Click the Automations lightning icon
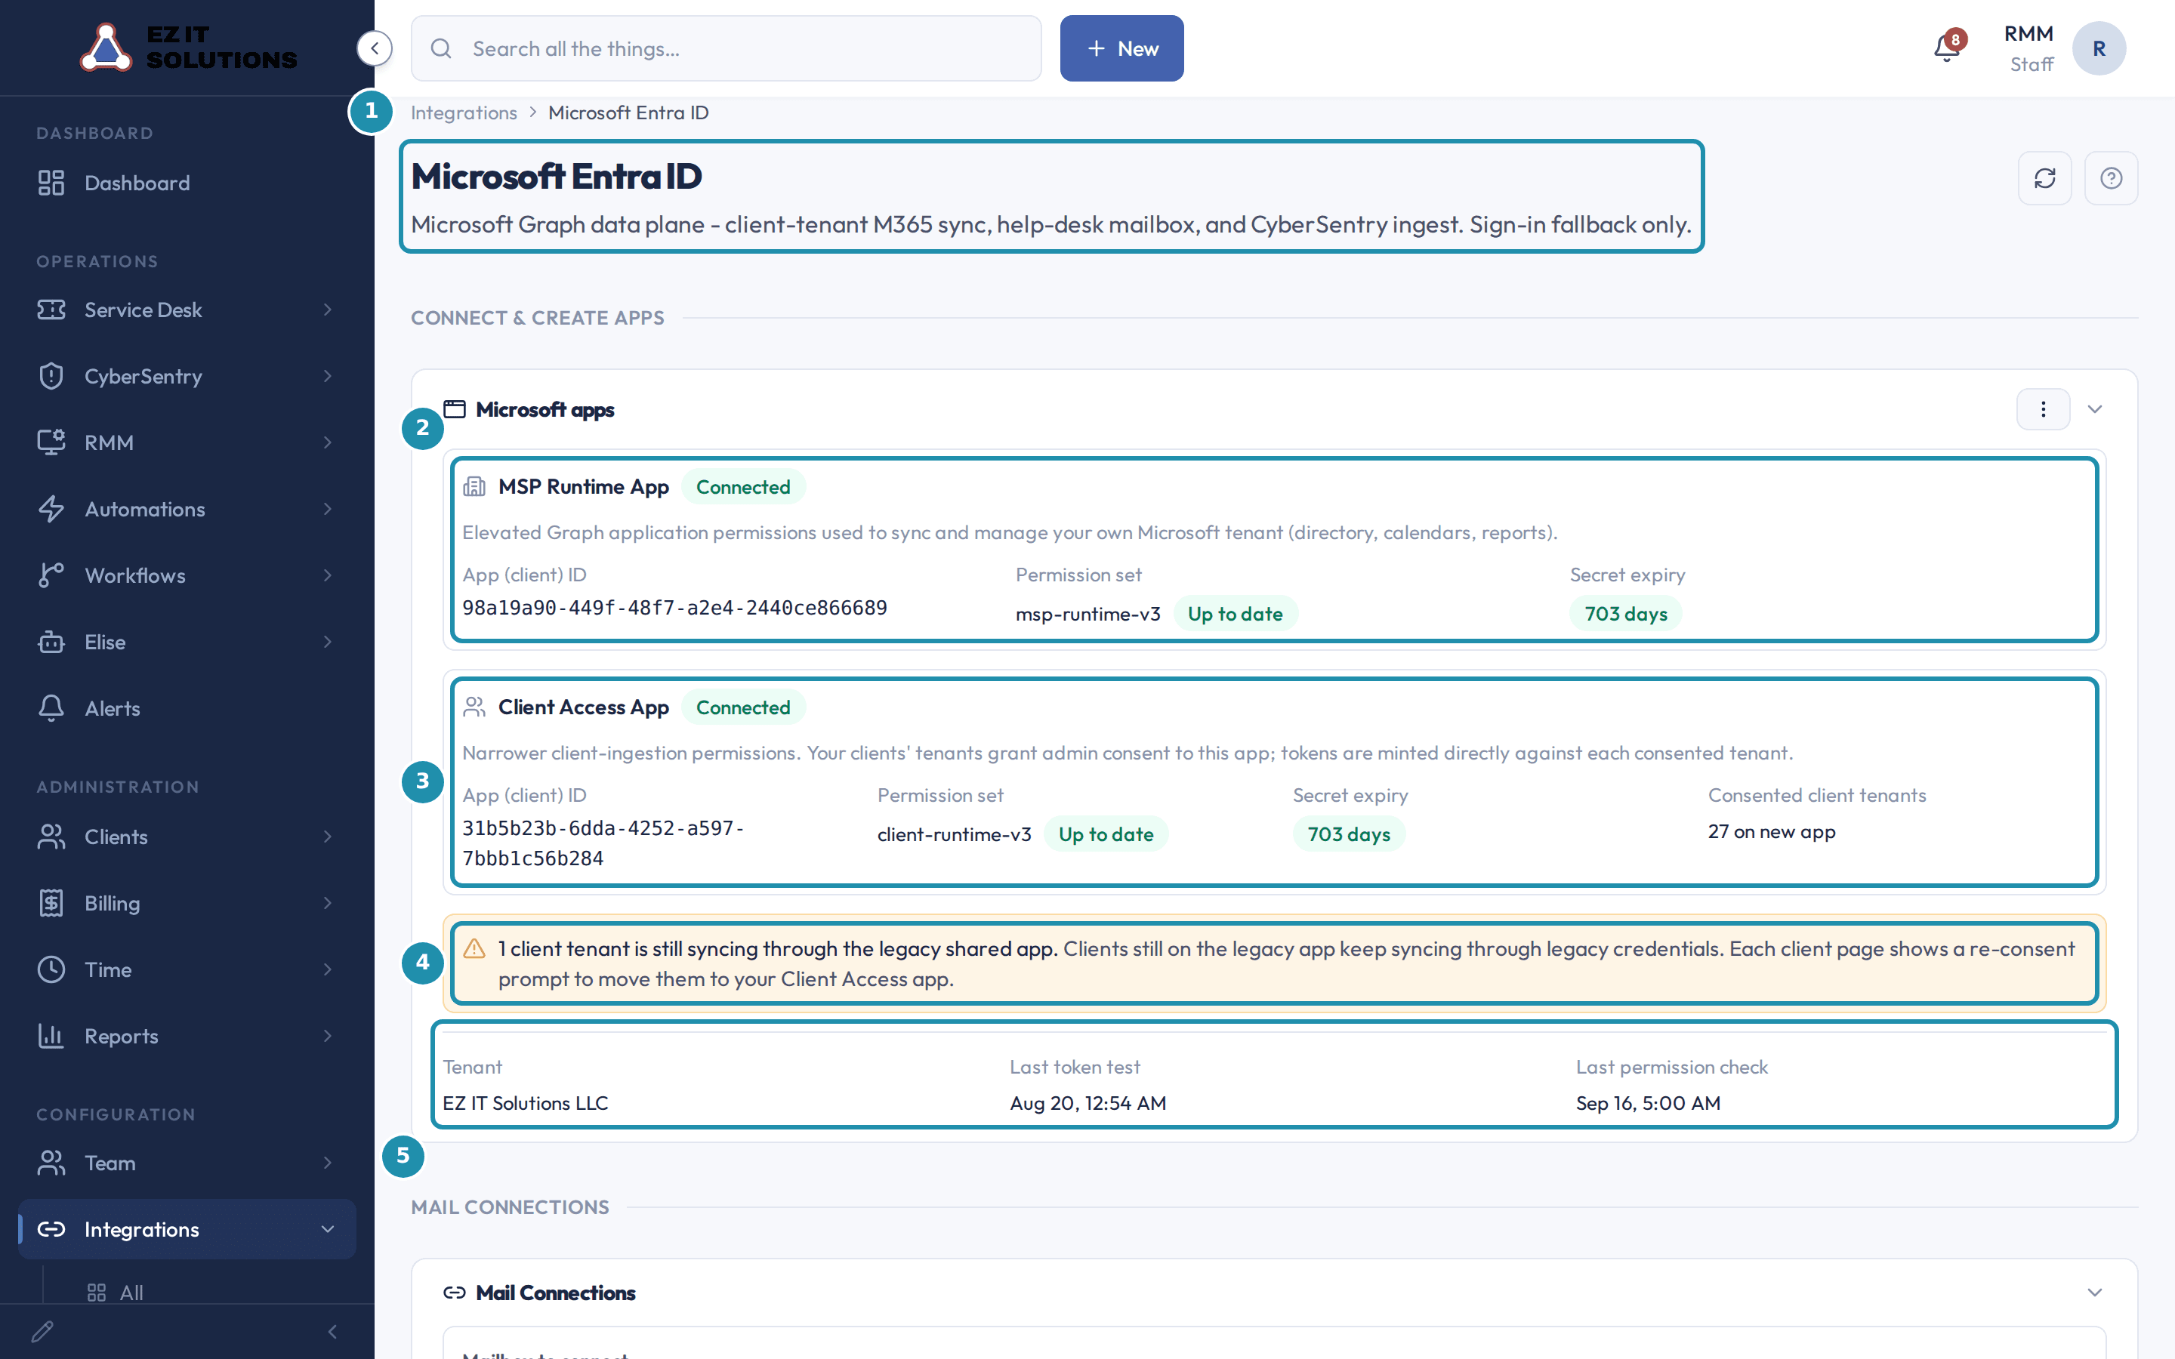 tap(51, 509)
